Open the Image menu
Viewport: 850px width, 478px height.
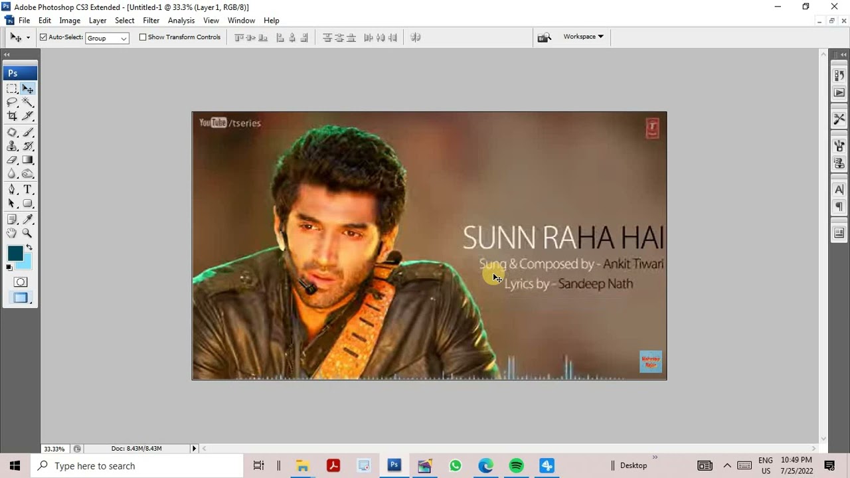click(x=70, y=21)
